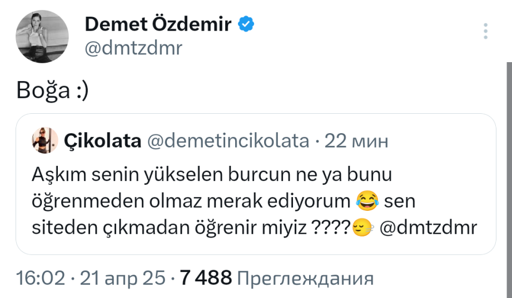The height and width of the screenshot is (298, 512).
Task: Open the three-dot more options menu
Action: [486, 32]
